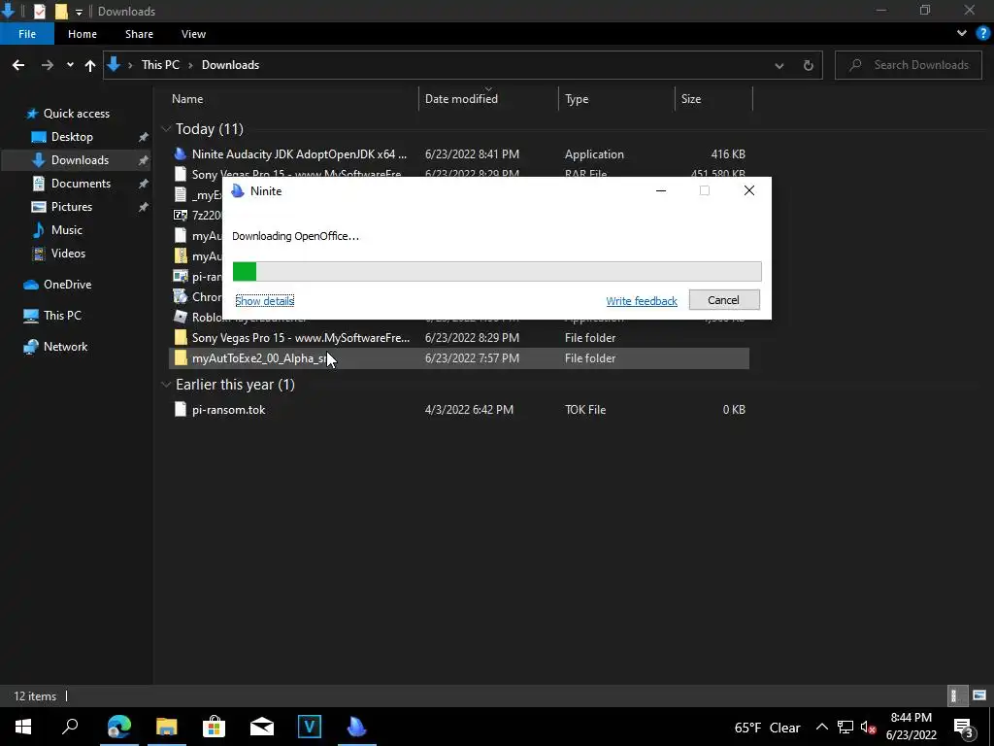Show hidden system tray icons

coord(821,727)
